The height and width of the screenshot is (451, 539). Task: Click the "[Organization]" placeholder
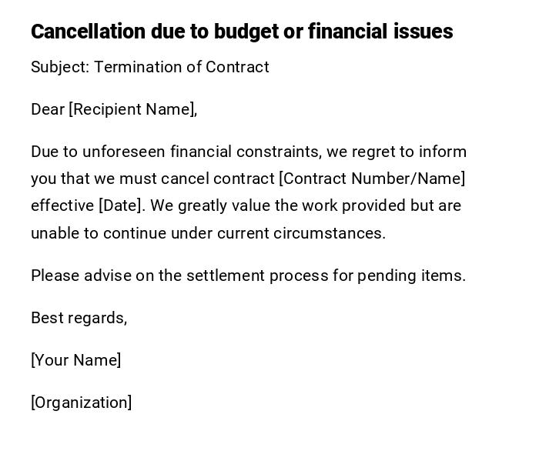click(82, 403)
